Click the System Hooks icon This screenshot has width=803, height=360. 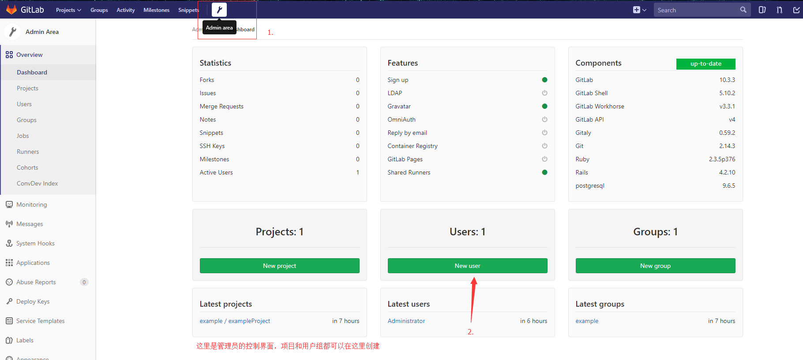point(9,243)
